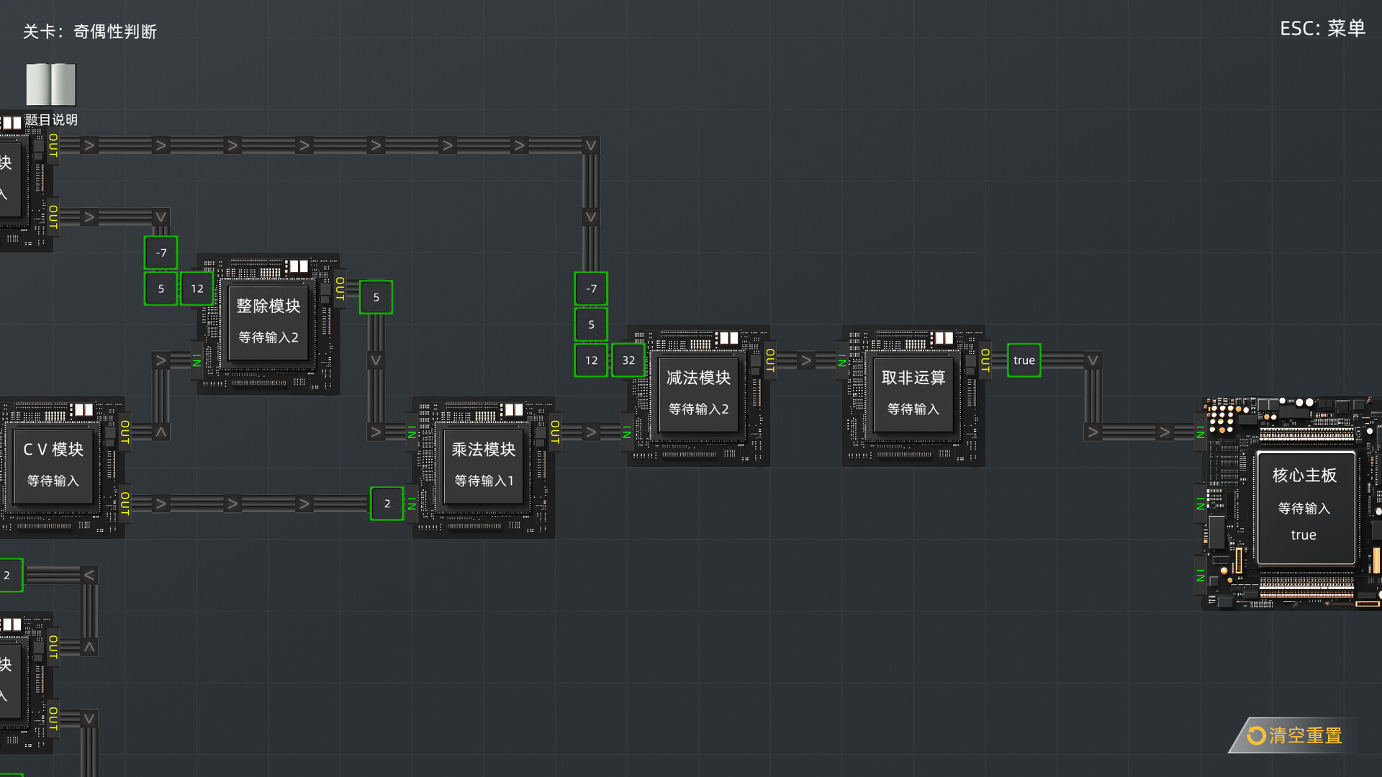
Task: Click the true token beside 取非运算 output
Action: 1024,360
